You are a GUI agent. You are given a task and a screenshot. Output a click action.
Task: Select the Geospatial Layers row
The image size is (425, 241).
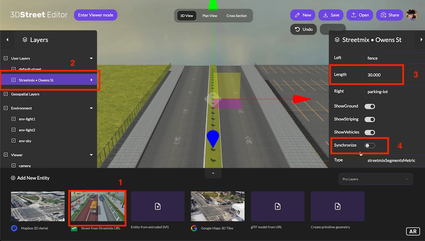pyautogui.click(x=49, y=94)
